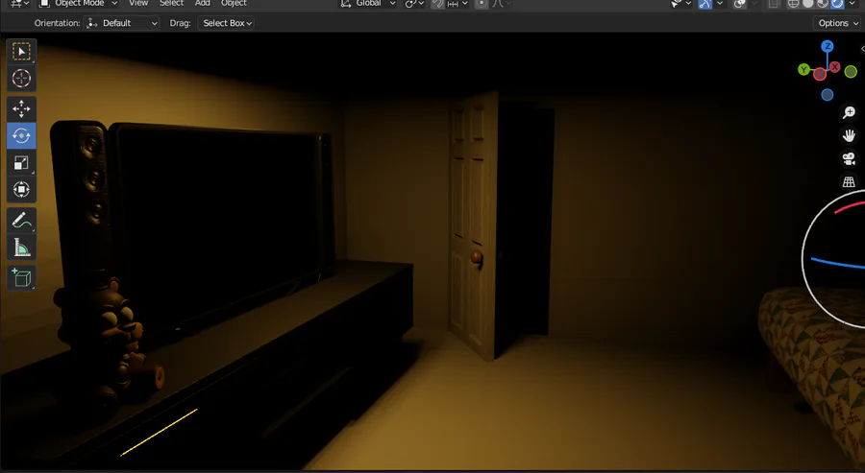Switch to Solid viewport shading
Image resolution: width=865 pixels, height=473 pixels.
[x=808, y=4]
